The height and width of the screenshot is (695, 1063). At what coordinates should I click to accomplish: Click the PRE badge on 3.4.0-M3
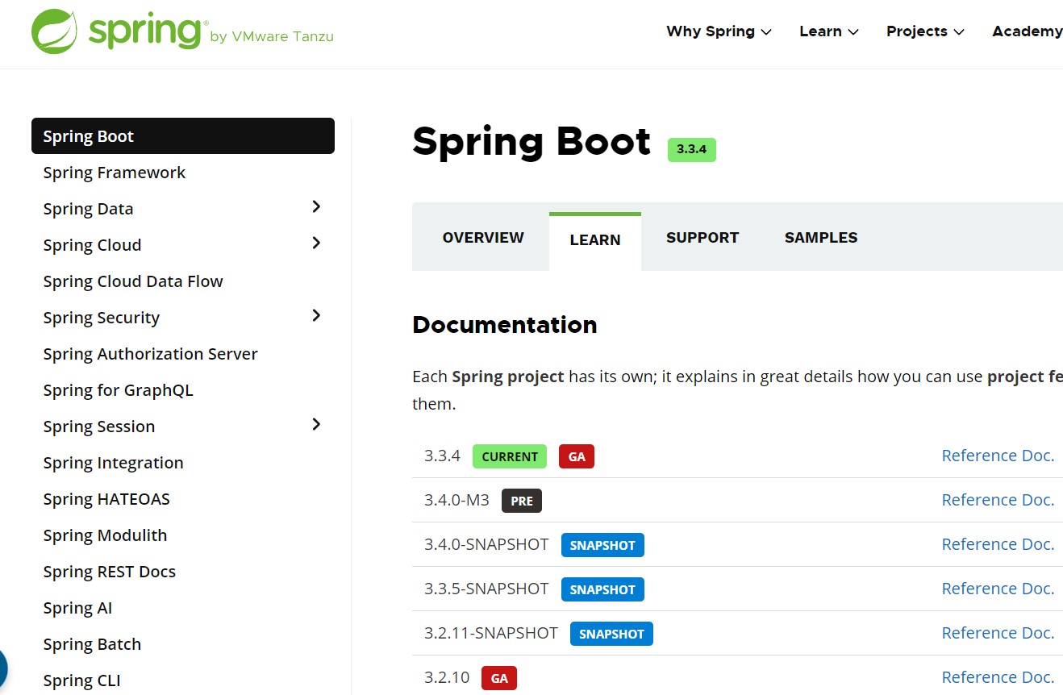tap(522, 501)
